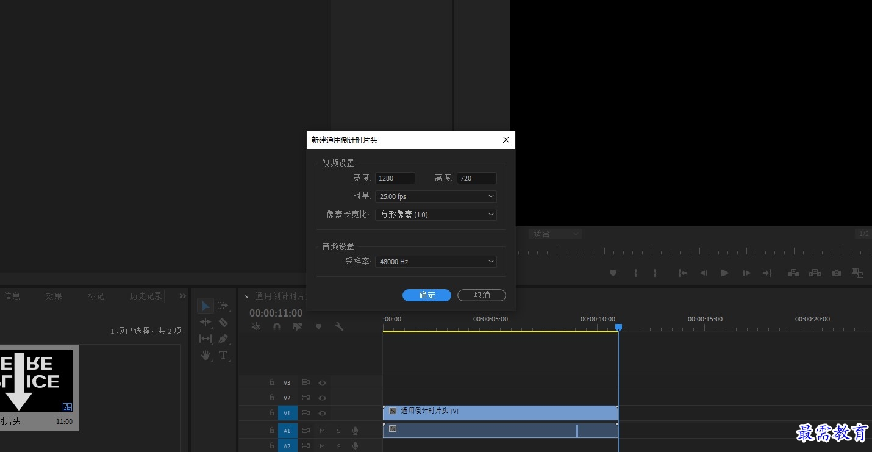Switch to the 历史记录 tab
The image size is (872, 452).
pos(146,296)
